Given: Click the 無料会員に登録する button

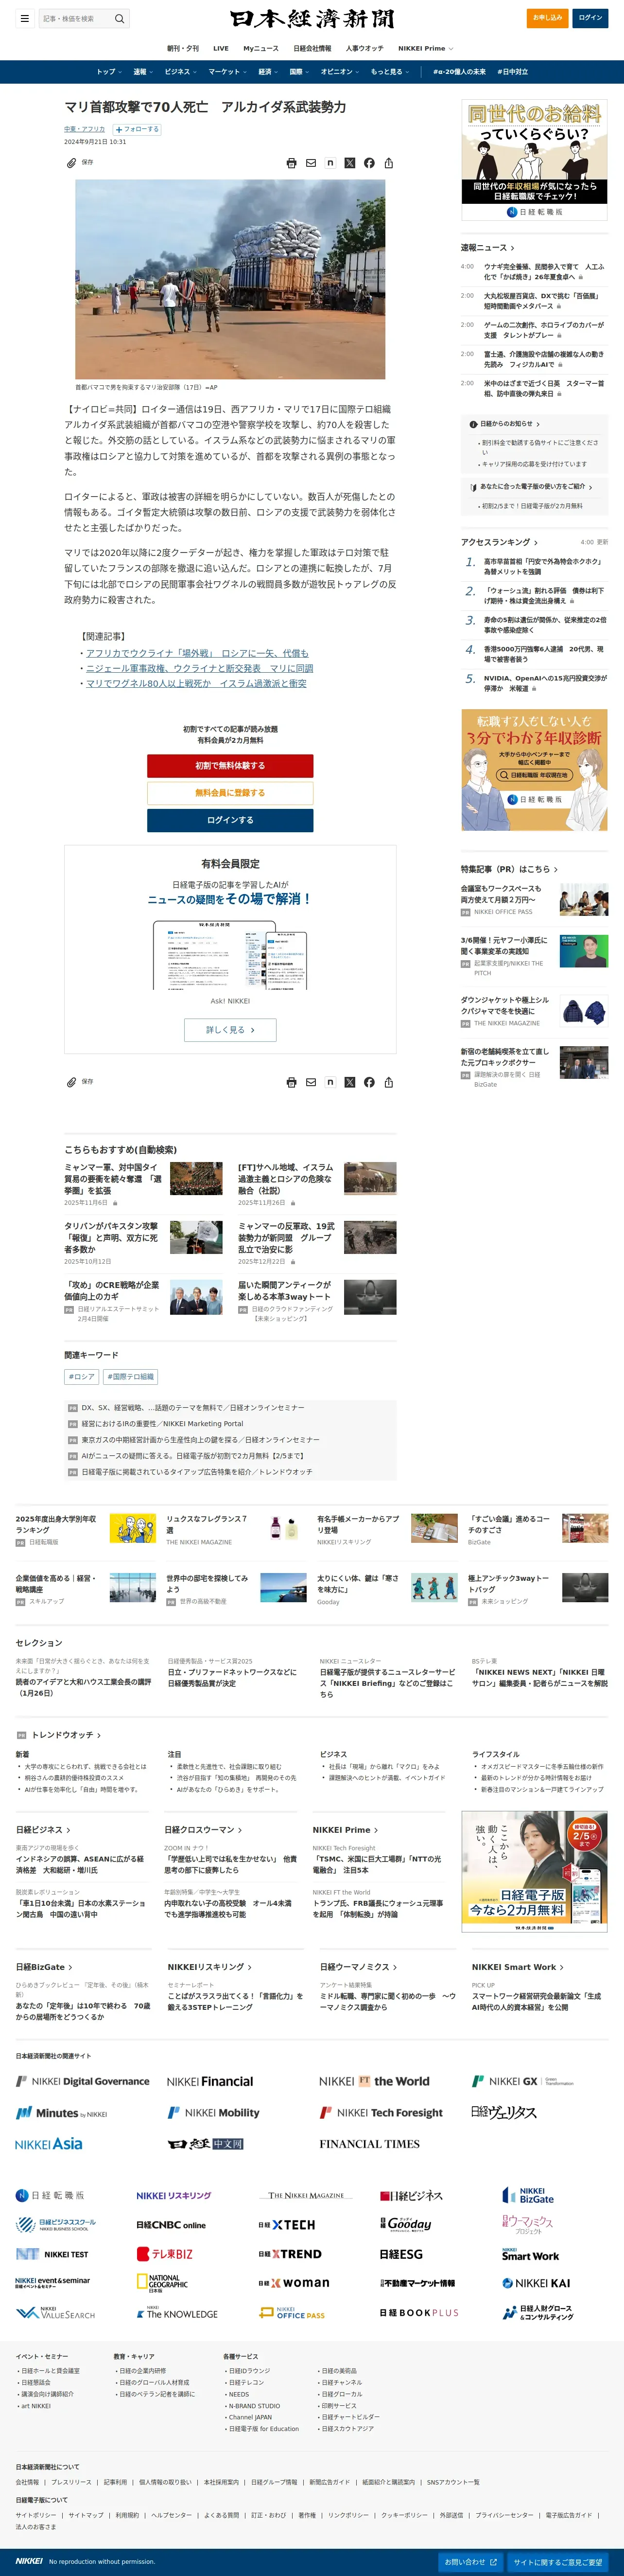Looking at the screenshot, I should click(230, 793).
